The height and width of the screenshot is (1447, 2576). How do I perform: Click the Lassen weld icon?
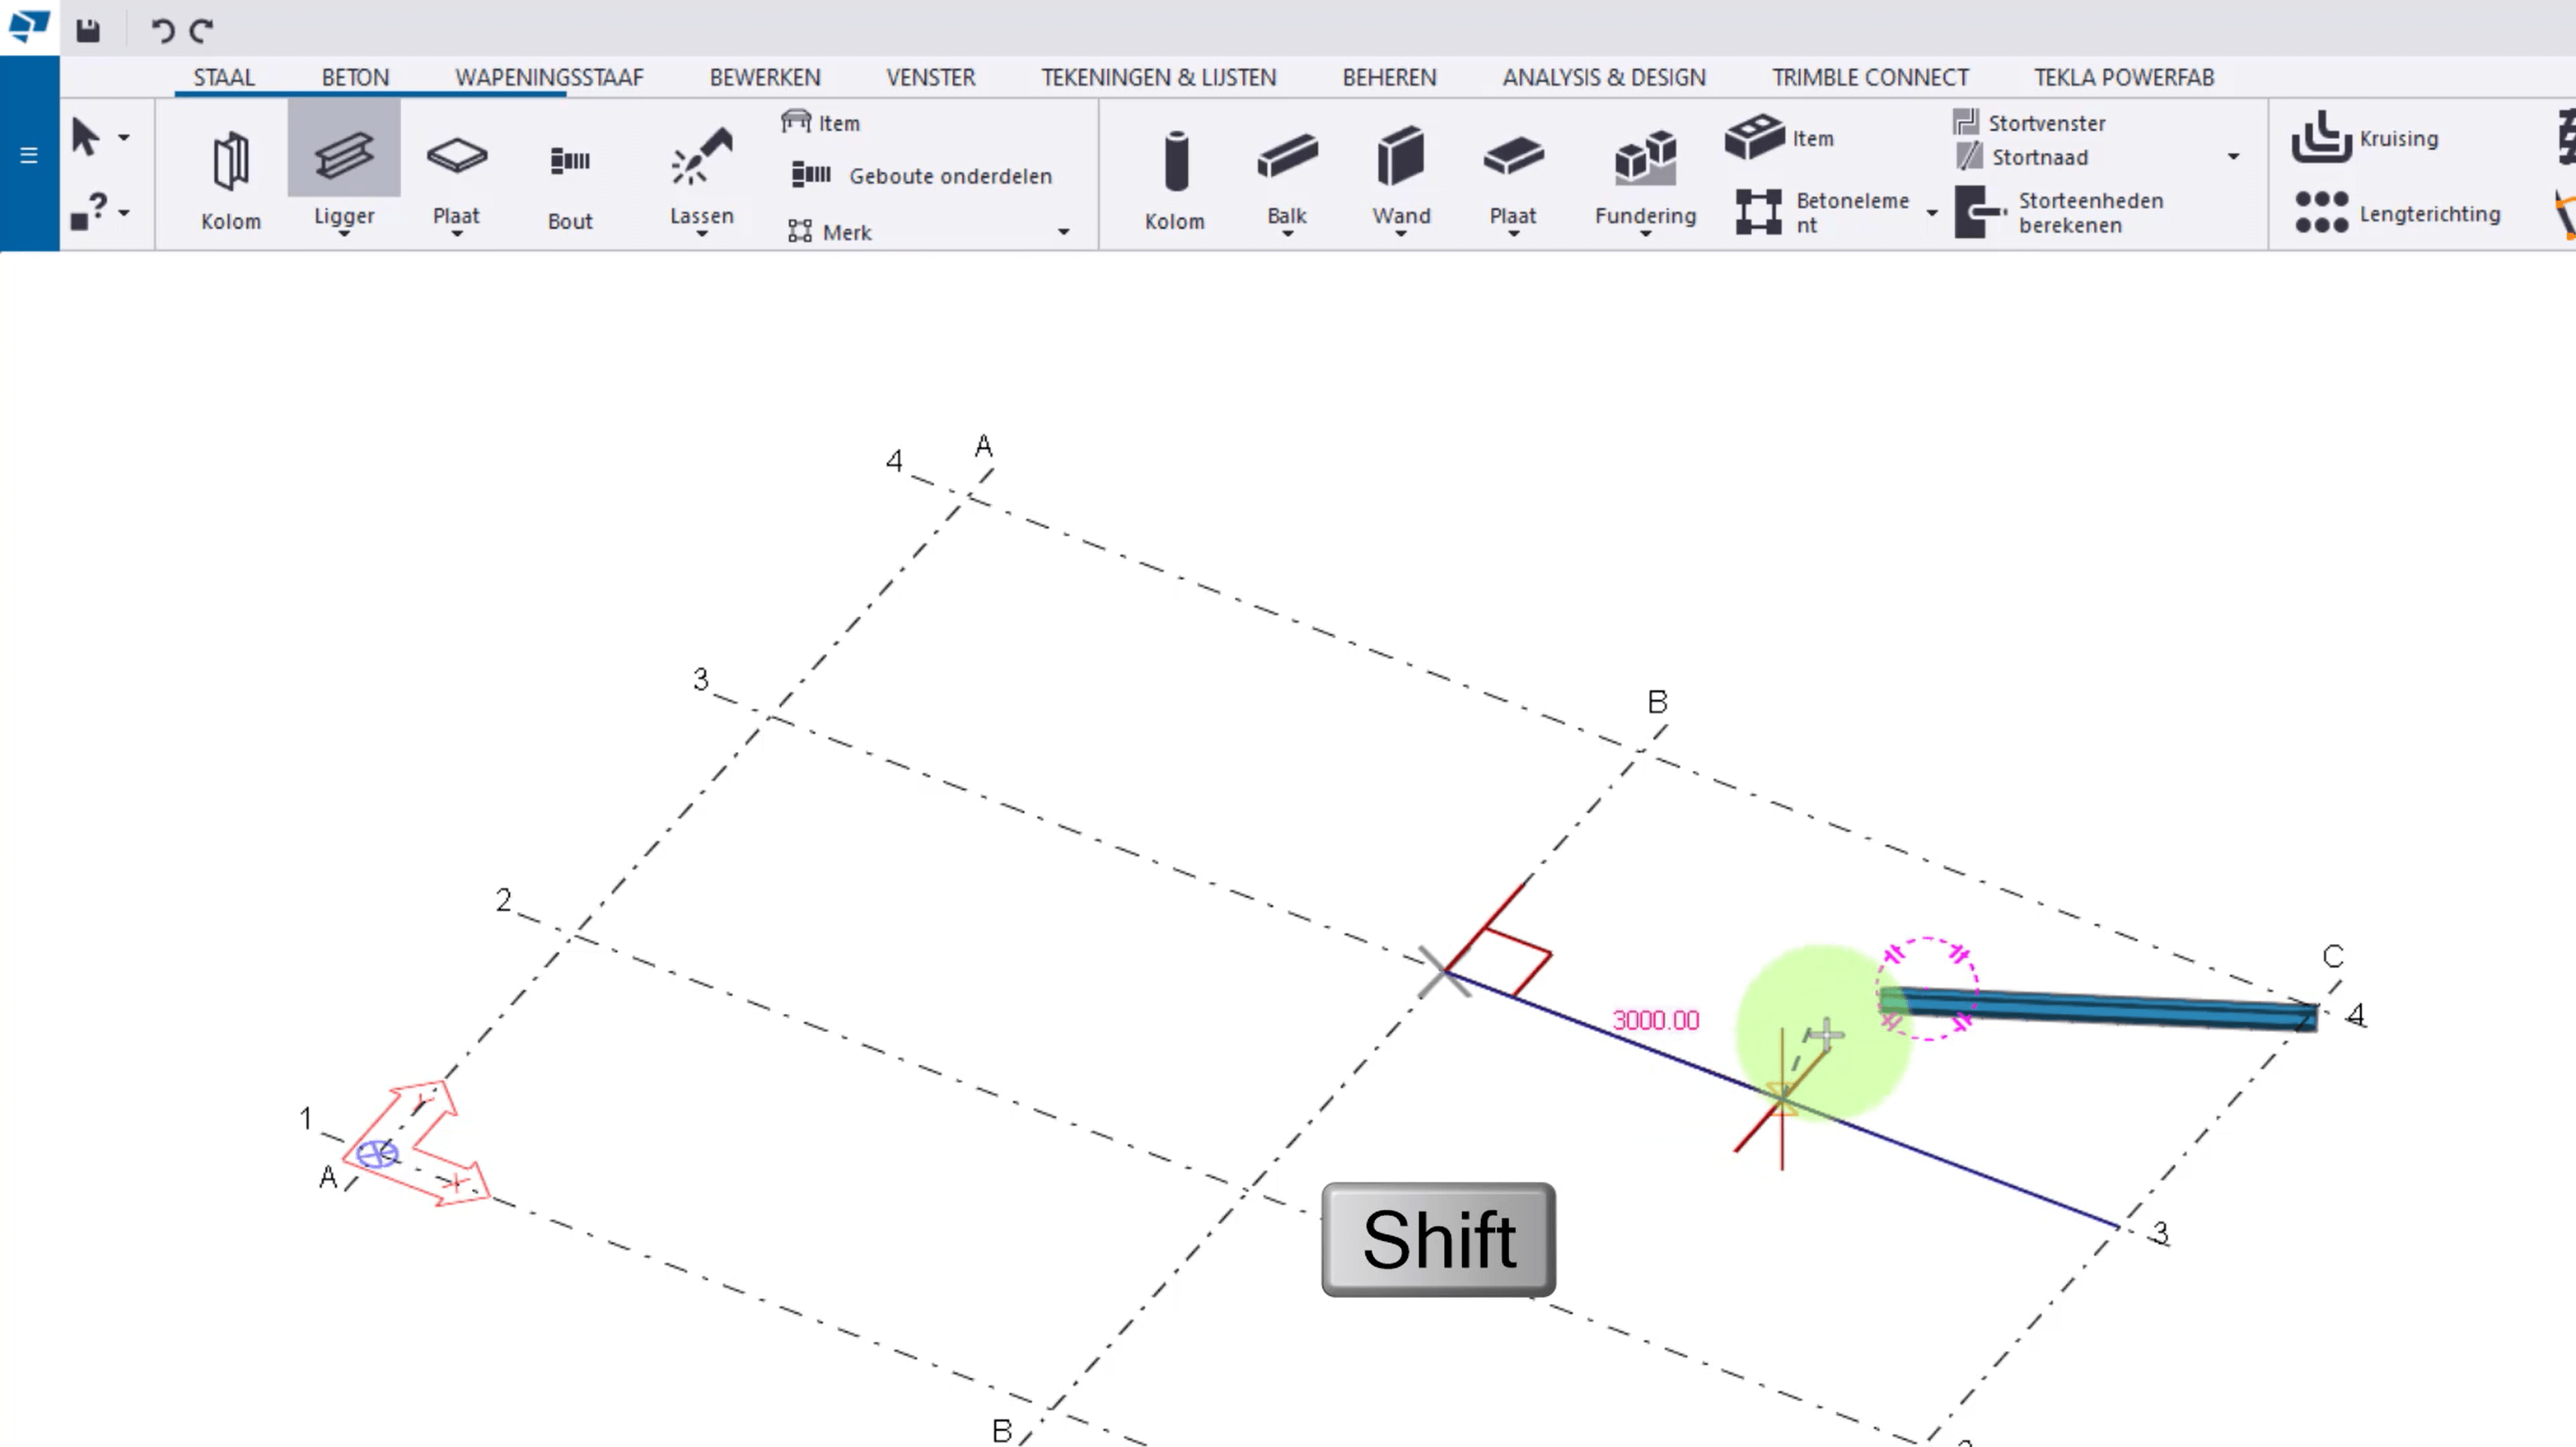tap(701, 158)
